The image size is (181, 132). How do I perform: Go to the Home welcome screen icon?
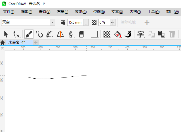coord(3,43)
